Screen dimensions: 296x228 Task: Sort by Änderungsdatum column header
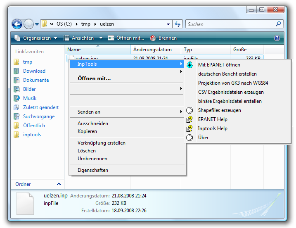click(156, 50)
